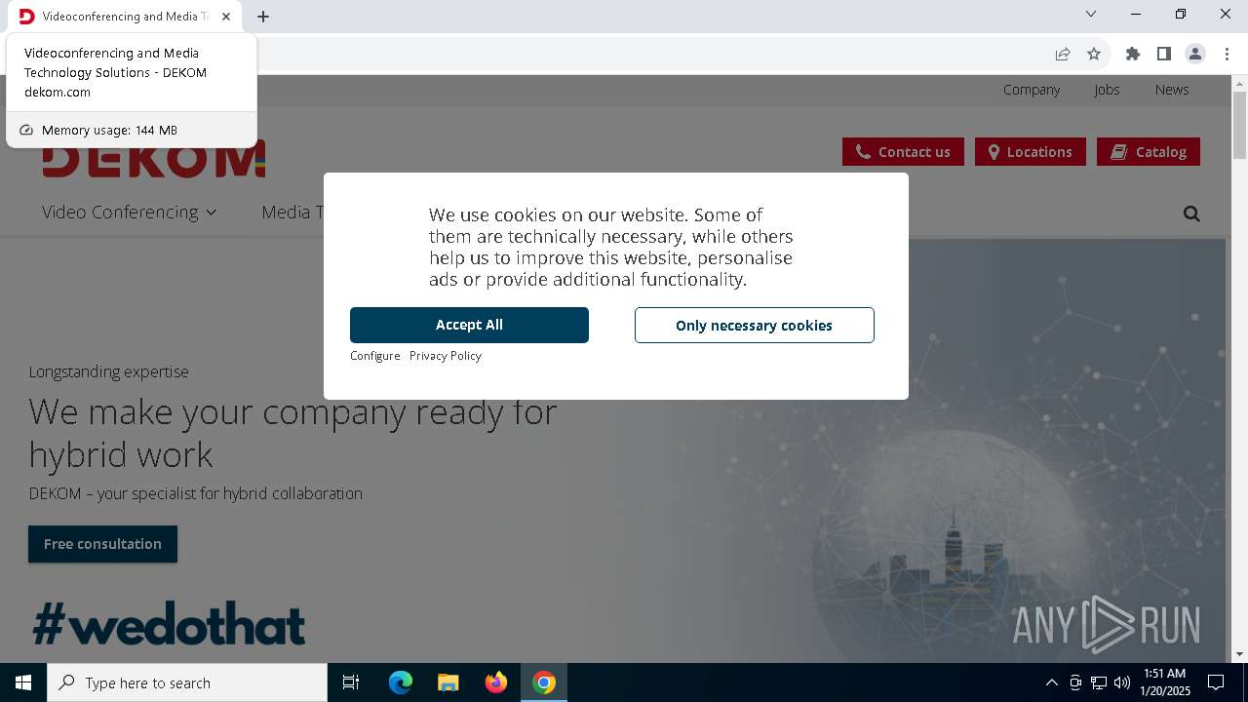
Task: Open Chrome three-dot menu
Action: click(1227, 54)
